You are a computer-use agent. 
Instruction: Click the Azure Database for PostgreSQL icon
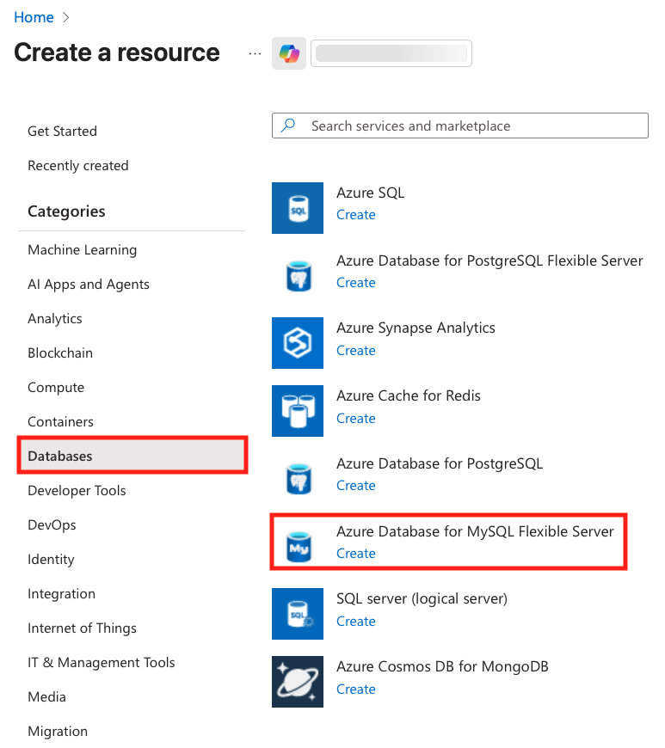pos(299,479)
